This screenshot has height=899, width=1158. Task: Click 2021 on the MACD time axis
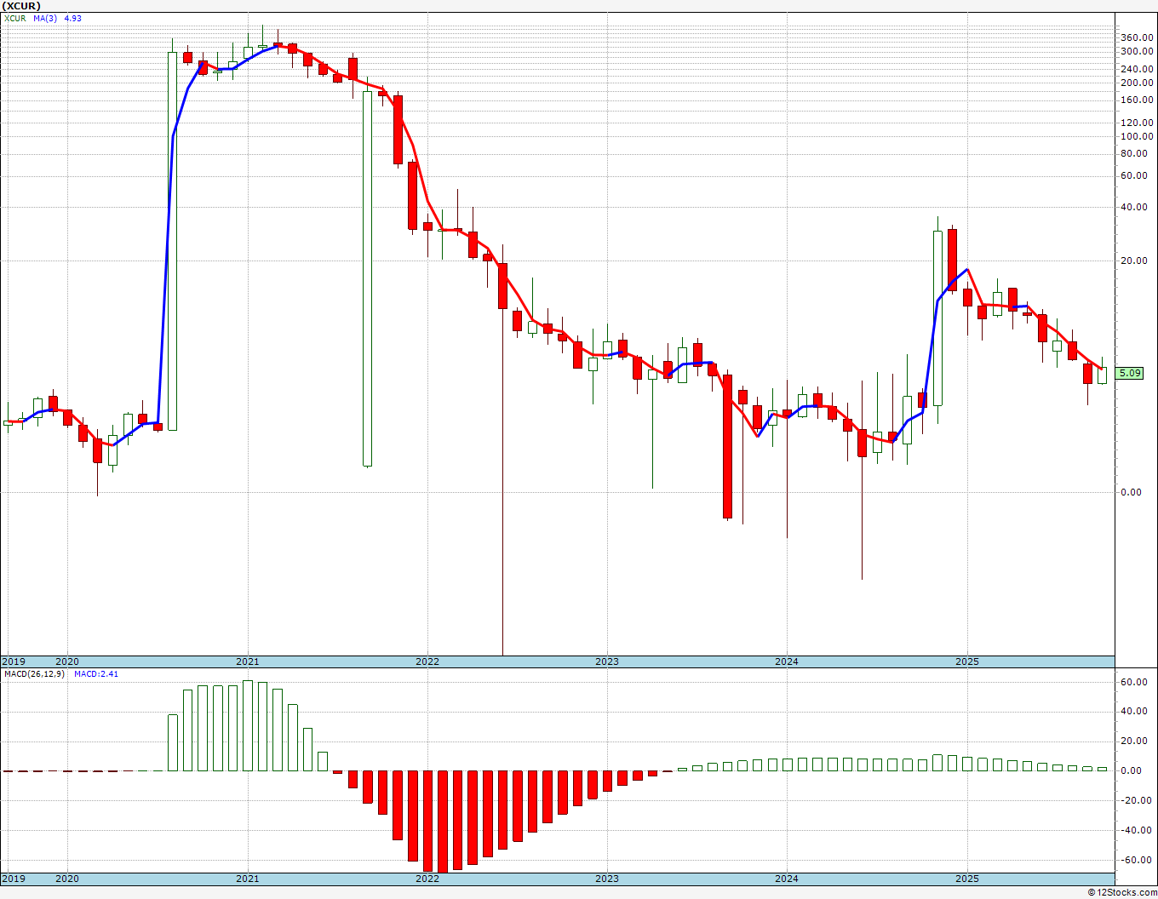248,879
